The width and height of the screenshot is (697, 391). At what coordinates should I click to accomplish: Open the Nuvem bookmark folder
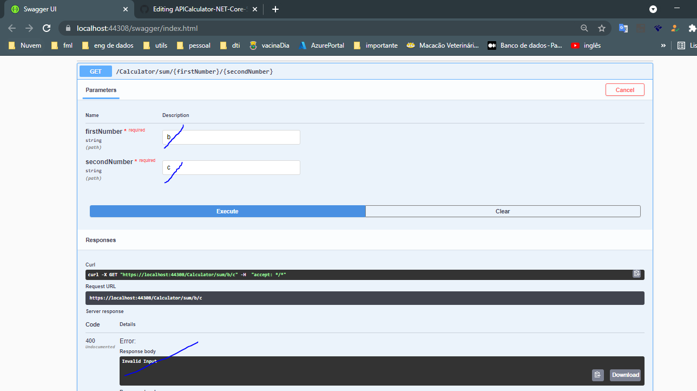coord(25,45)
